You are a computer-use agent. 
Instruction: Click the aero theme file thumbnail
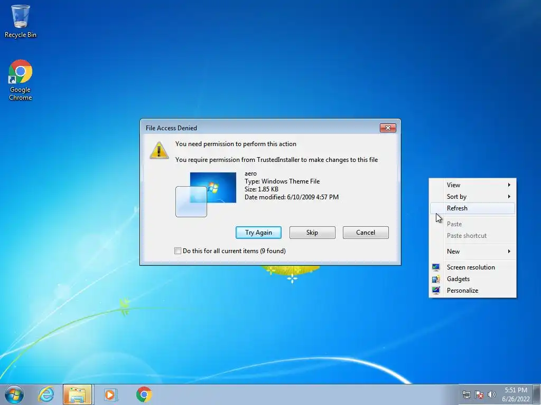click(206, 195)
